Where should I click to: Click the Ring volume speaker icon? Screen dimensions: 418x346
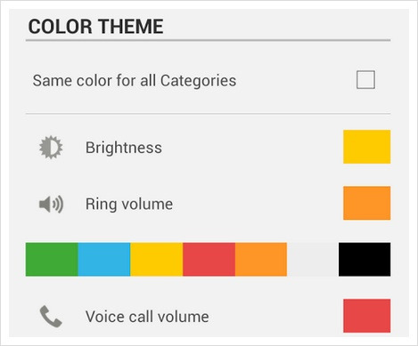[51, 204]
